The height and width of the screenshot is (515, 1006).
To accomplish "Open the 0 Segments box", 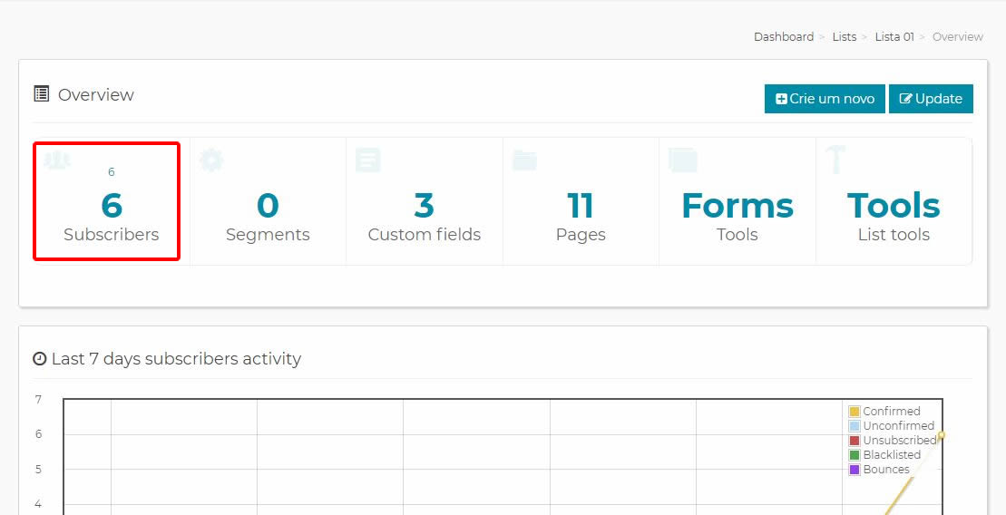I will pyautogui.click(x=268, y=201).
